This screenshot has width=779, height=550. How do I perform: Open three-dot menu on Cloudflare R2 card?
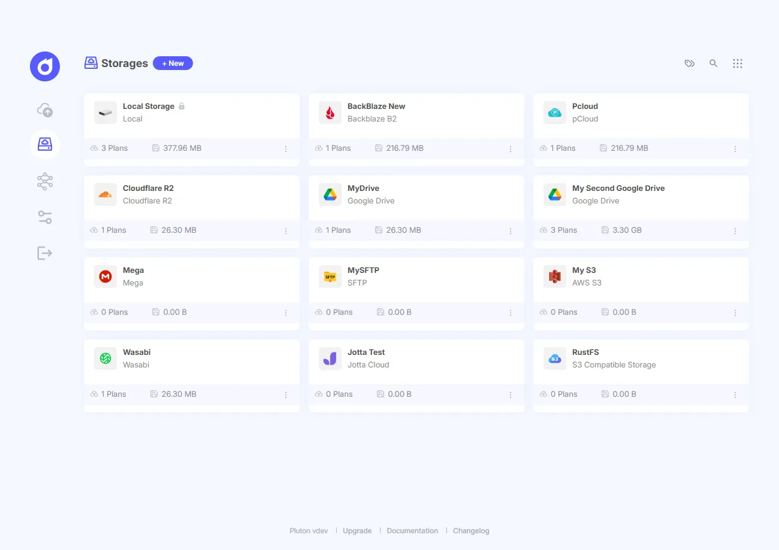click(x=286, y=230)
